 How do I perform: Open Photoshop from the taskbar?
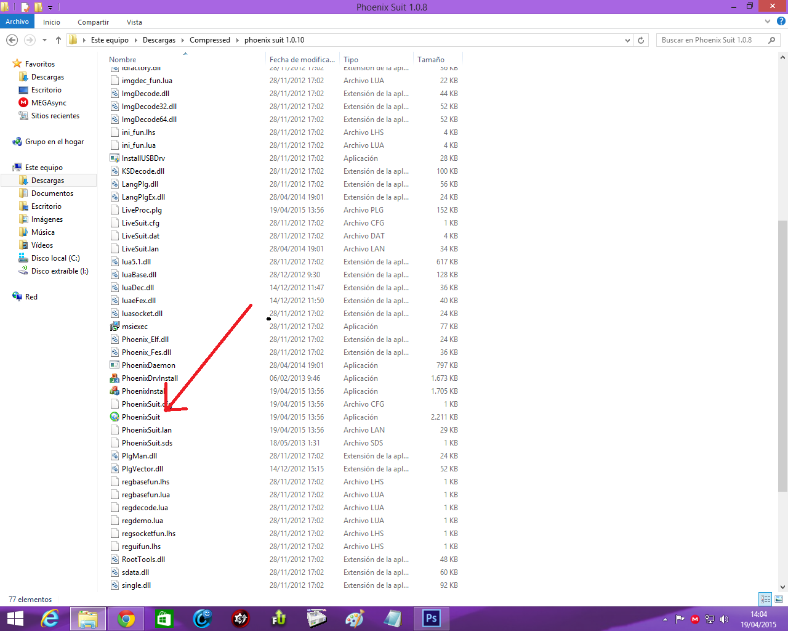coord(432,618)
